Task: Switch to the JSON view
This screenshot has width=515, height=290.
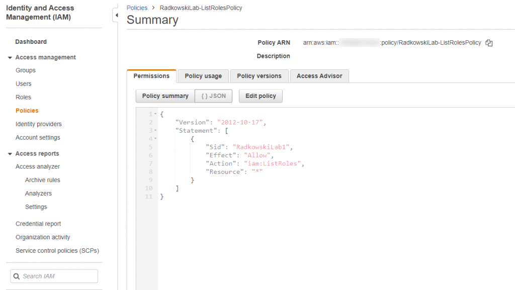Action: 213,96
